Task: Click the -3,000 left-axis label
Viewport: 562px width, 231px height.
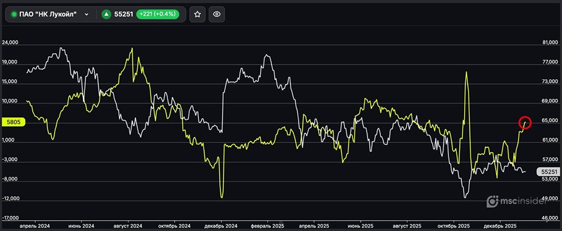Action: click(x=11, y=159)
